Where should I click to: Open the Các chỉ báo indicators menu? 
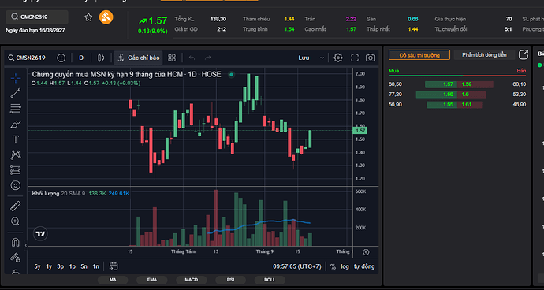click(138, 58)
